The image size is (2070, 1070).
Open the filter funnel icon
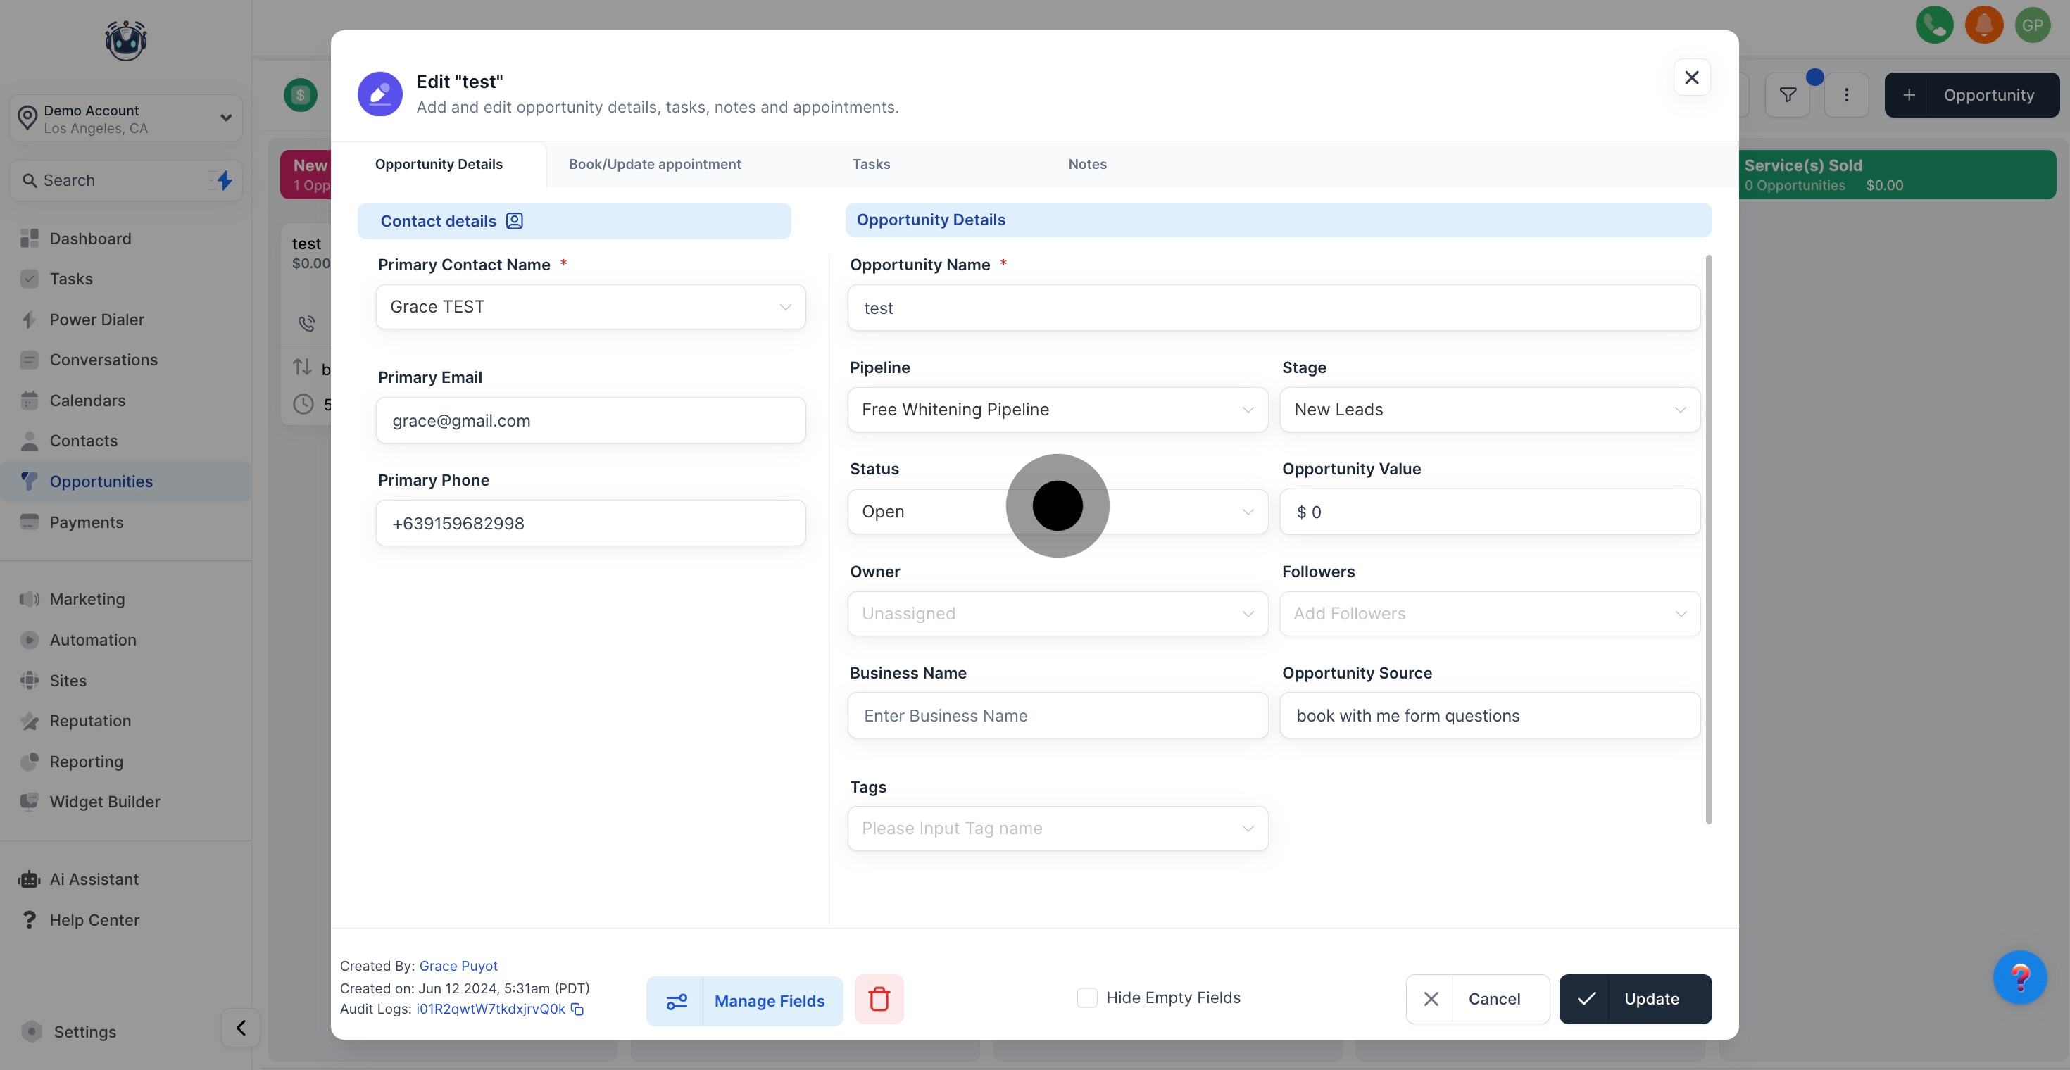[1787, 95]
